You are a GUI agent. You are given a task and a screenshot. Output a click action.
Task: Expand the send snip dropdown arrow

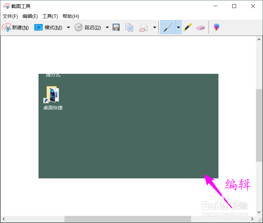154,27
